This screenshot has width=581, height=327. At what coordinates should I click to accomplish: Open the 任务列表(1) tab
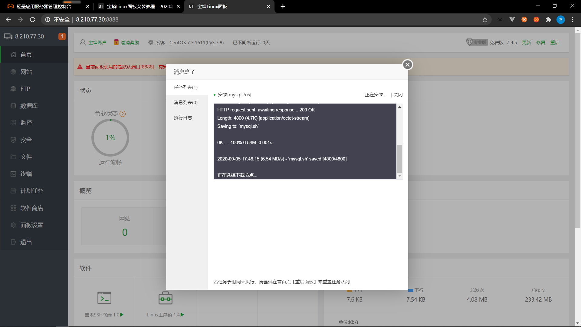click(185, 88)
